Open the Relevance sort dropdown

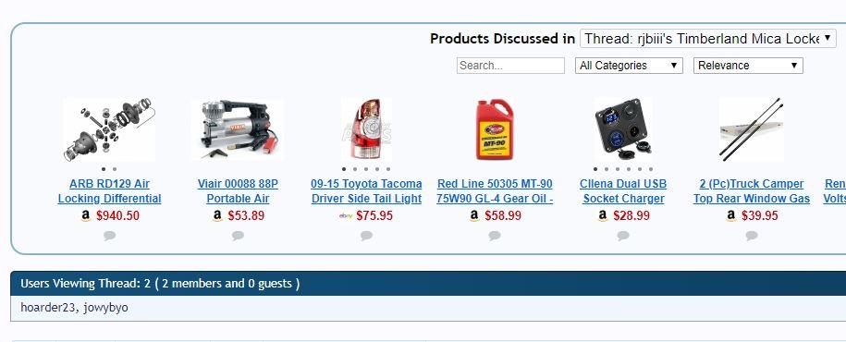coord(748,66)
